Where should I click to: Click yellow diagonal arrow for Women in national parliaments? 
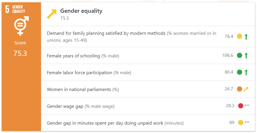coord(246,89)
